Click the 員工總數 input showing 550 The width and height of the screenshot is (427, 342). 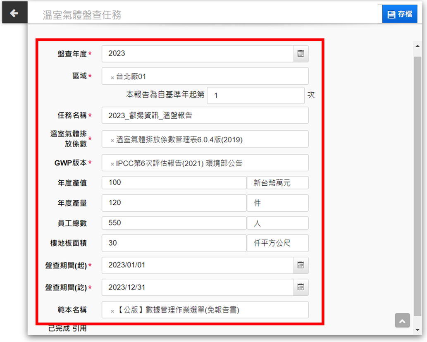click(174, 223)
